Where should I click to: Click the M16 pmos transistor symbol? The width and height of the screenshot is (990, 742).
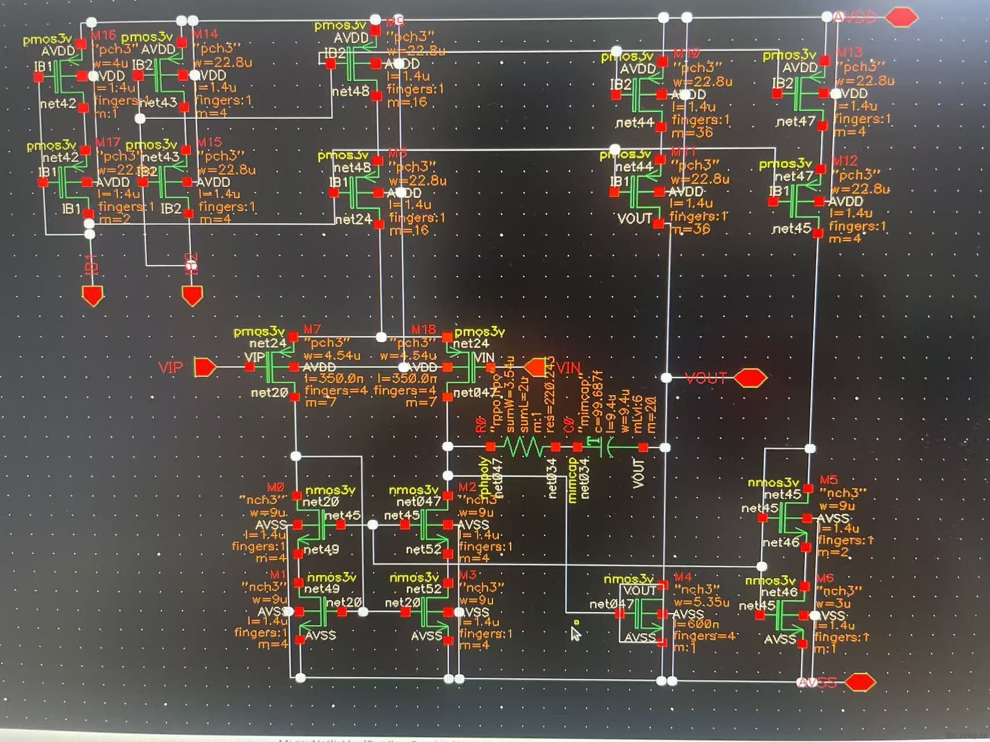[64, 76]
